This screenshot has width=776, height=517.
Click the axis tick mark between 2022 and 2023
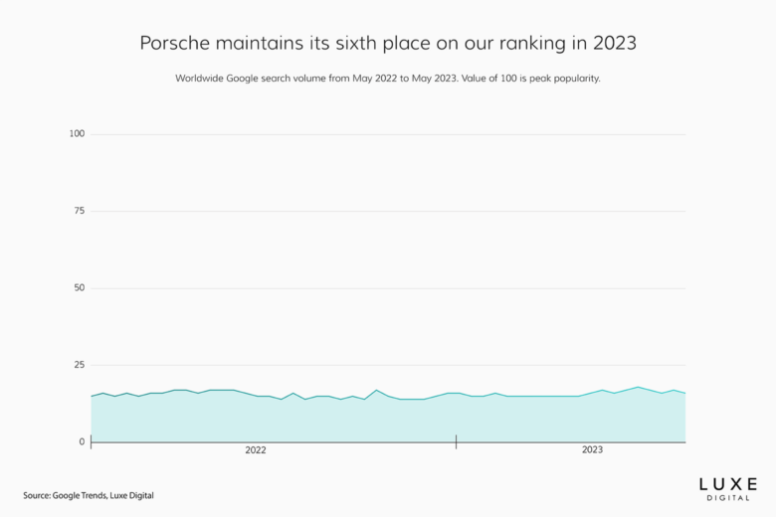click(456, 441)
